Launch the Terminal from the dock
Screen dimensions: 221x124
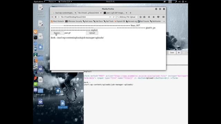pos(36,38)
